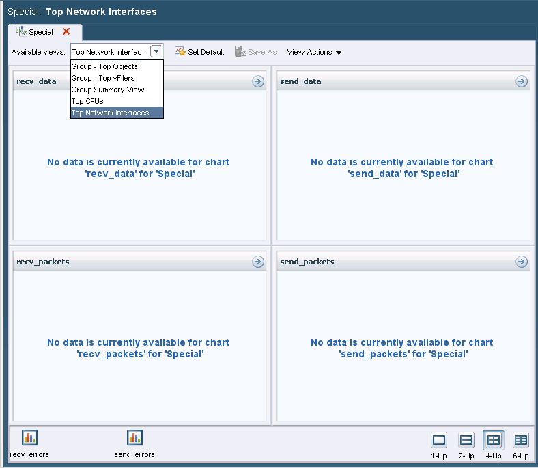Open the send_errors chart icon
The width and height of the screenshot is (538, 468).
coord(134,437)
